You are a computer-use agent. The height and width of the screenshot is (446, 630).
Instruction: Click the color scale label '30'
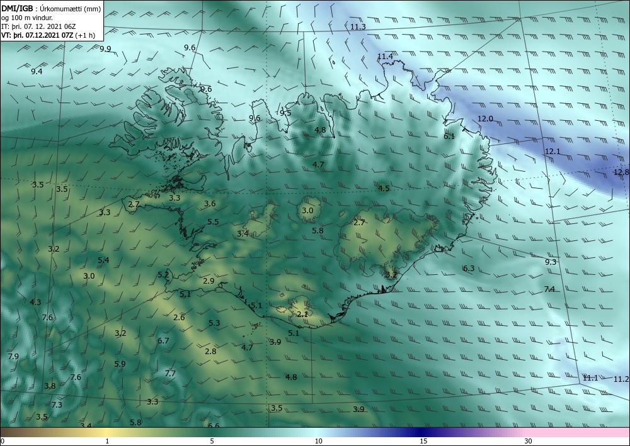[x=529, y=441]
